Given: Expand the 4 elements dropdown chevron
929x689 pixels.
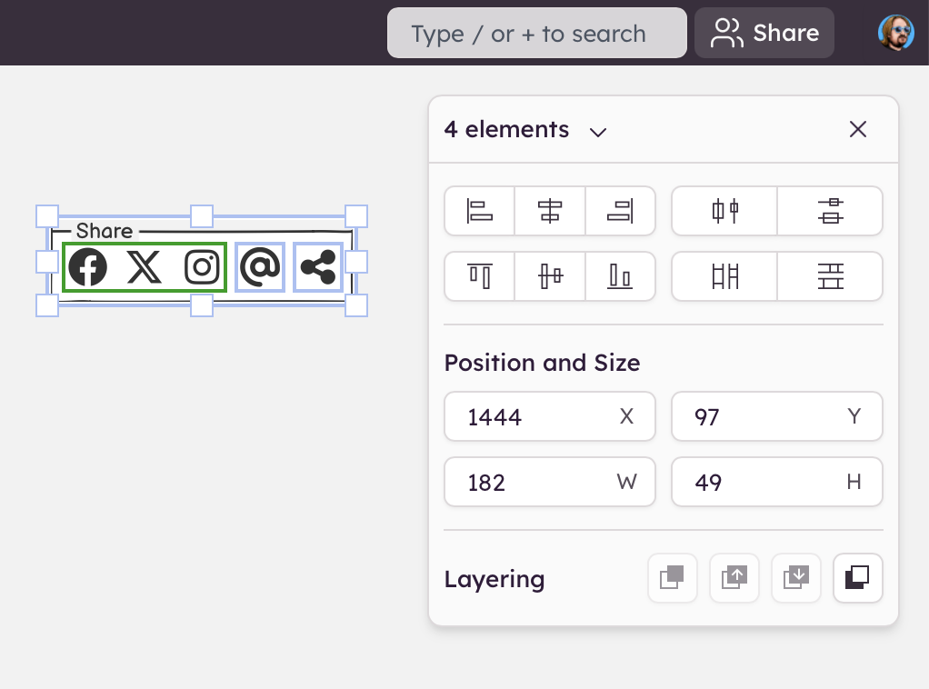Looking at the screenshot, I should pyautogui.click(x=597, y=131).
